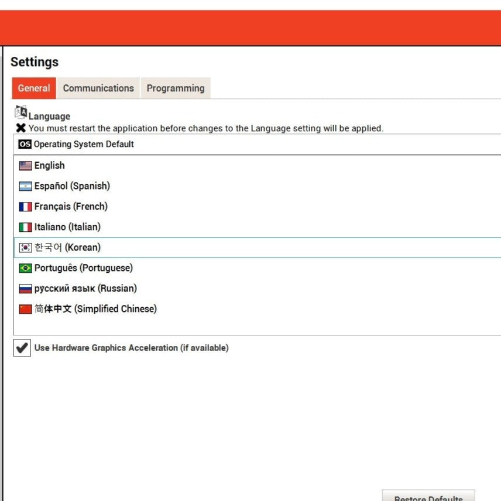Click the X icon beside restart warning

pos(20,128)
